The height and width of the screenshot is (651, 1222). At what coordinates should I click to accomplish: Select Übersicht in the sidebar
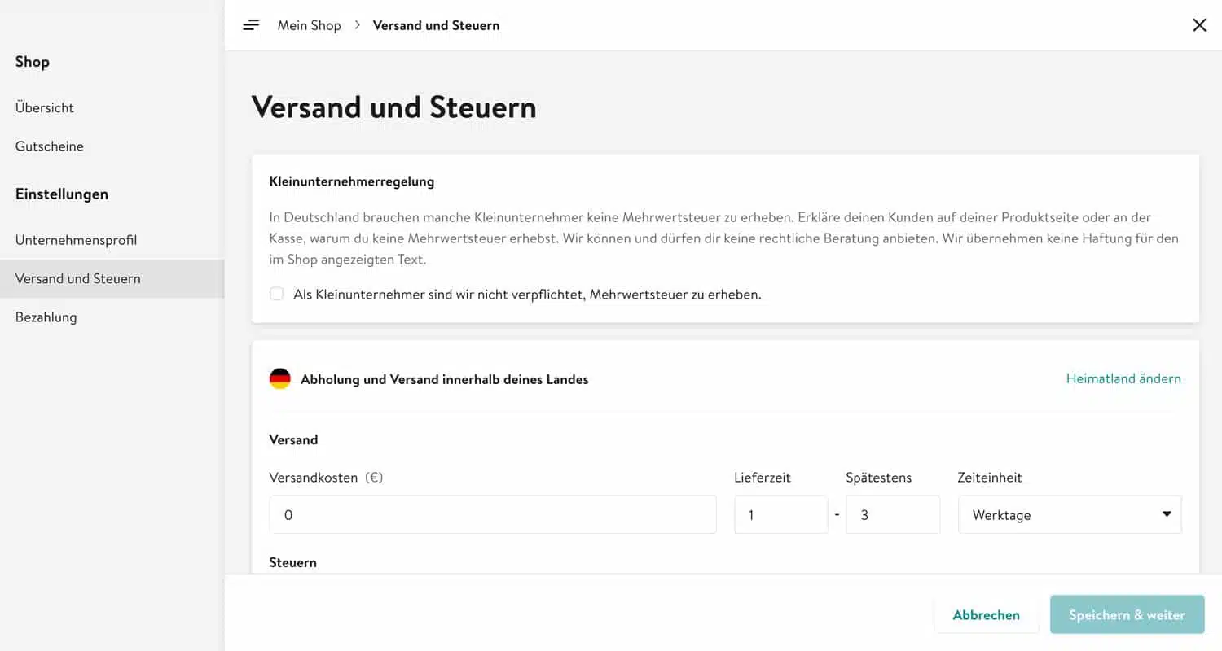(x=44, y=107)
